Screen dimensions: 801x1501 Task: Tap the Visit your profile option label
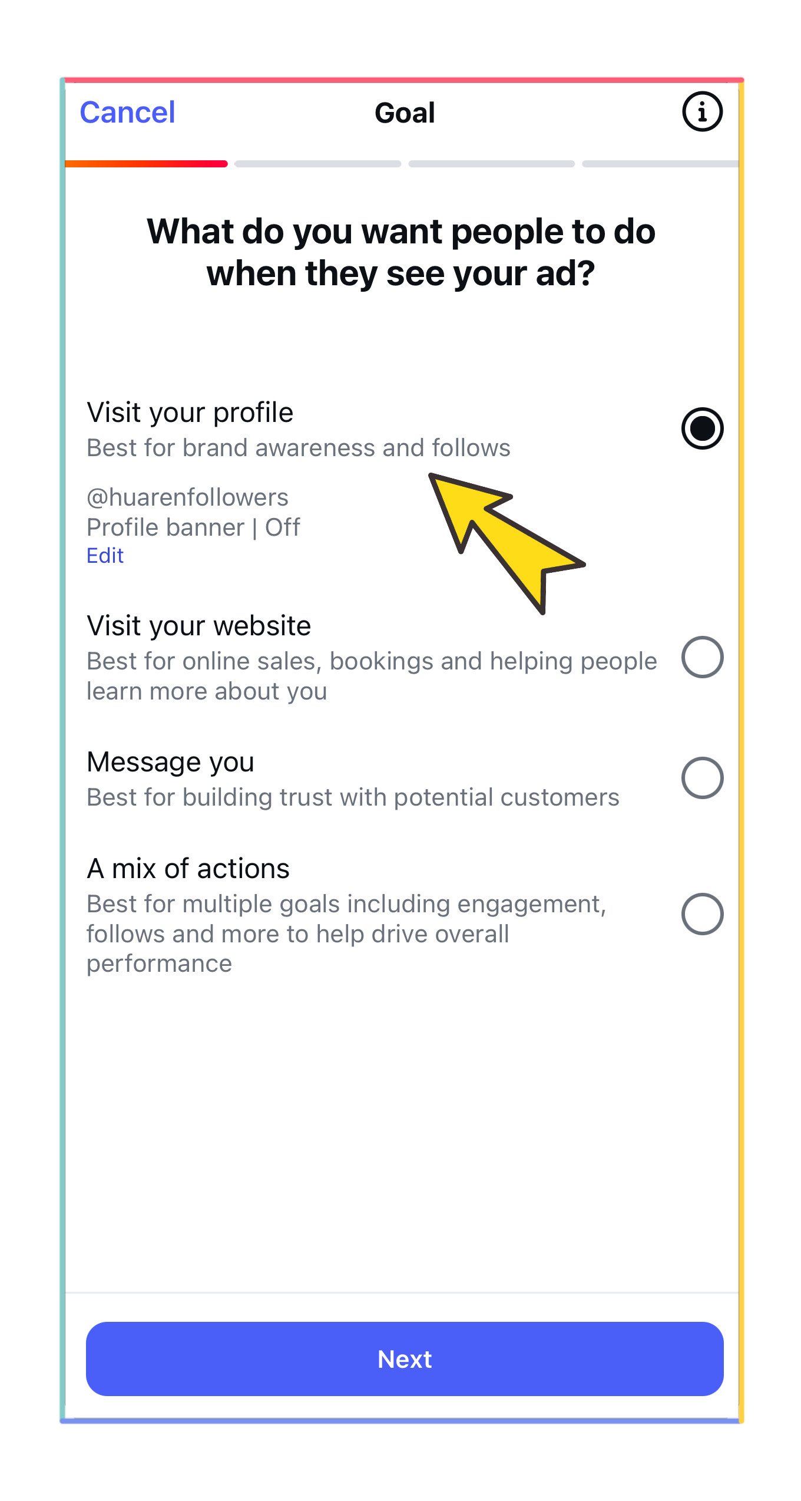[190, 413]
